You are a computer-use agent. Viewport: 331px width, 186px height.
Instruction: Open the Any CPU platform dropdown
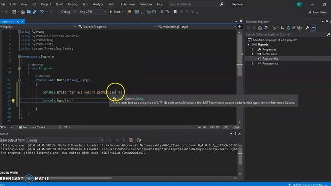click(93, 12)
